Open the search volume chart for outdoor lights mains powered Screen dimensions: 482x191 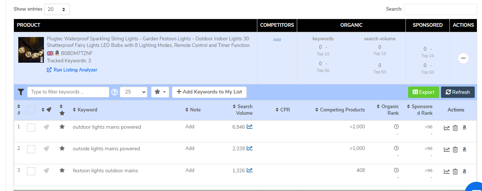250,127
